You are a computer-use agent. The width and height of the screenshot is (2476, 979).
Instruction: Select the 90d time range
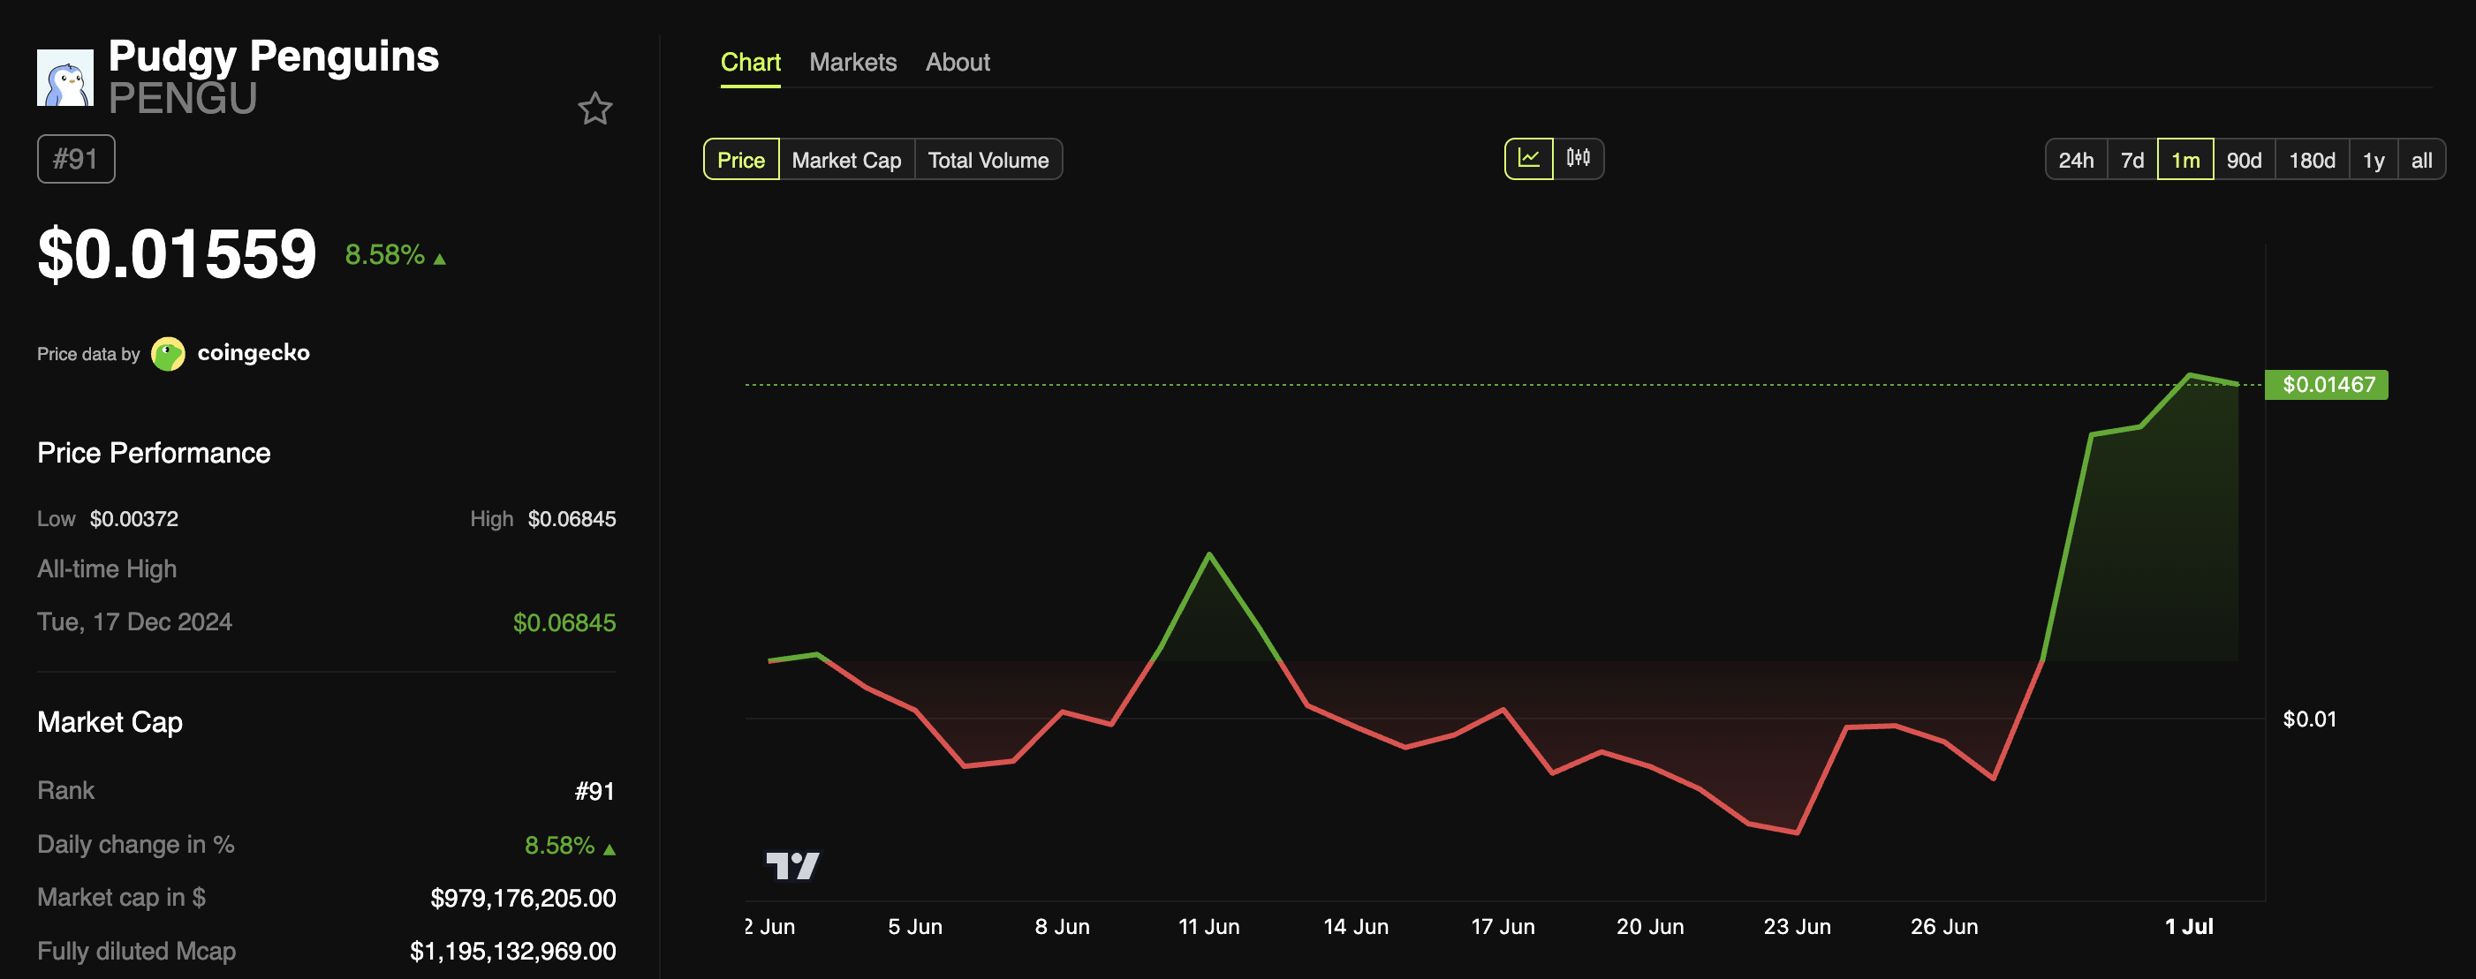[2245, 160]
